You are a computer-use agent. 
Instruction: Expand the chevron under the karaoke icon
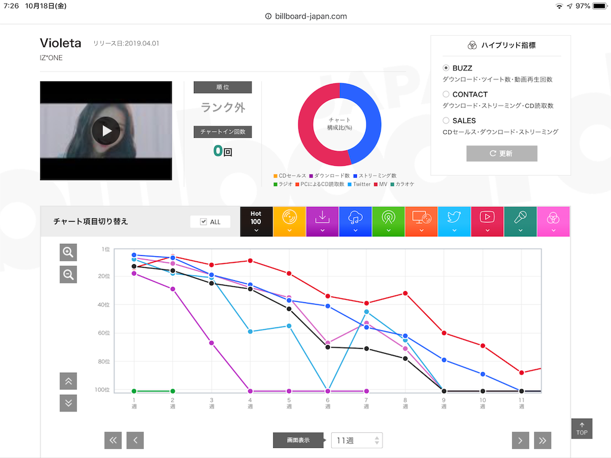(520, 231)
